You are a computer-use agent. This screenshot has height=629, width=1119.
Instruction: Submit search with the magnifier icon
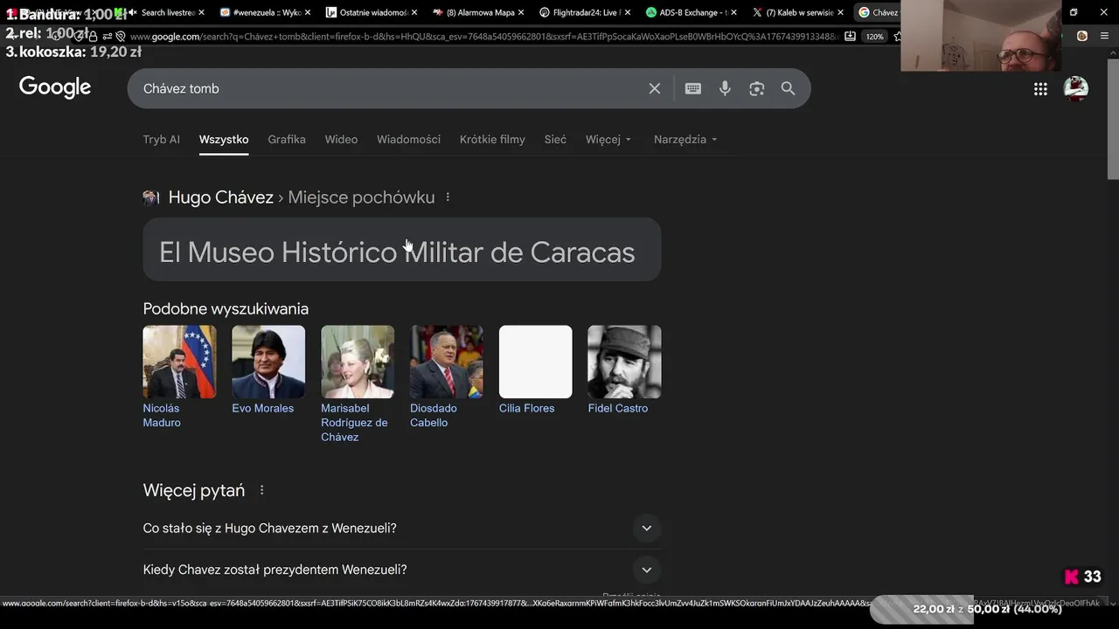788,88
